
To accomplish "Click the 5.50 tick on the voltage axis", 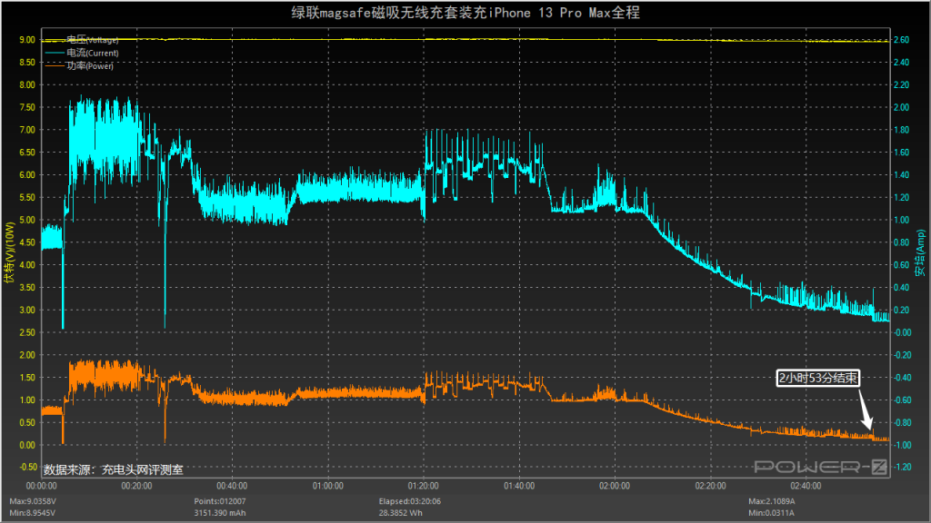I will tap(27, 197).
